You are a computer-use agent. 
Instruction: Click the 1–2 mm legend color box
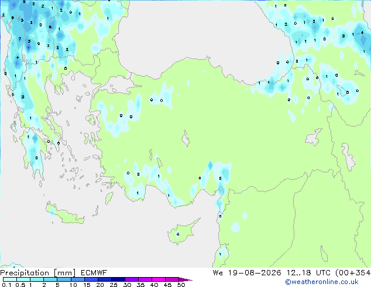tap(37, 279)
